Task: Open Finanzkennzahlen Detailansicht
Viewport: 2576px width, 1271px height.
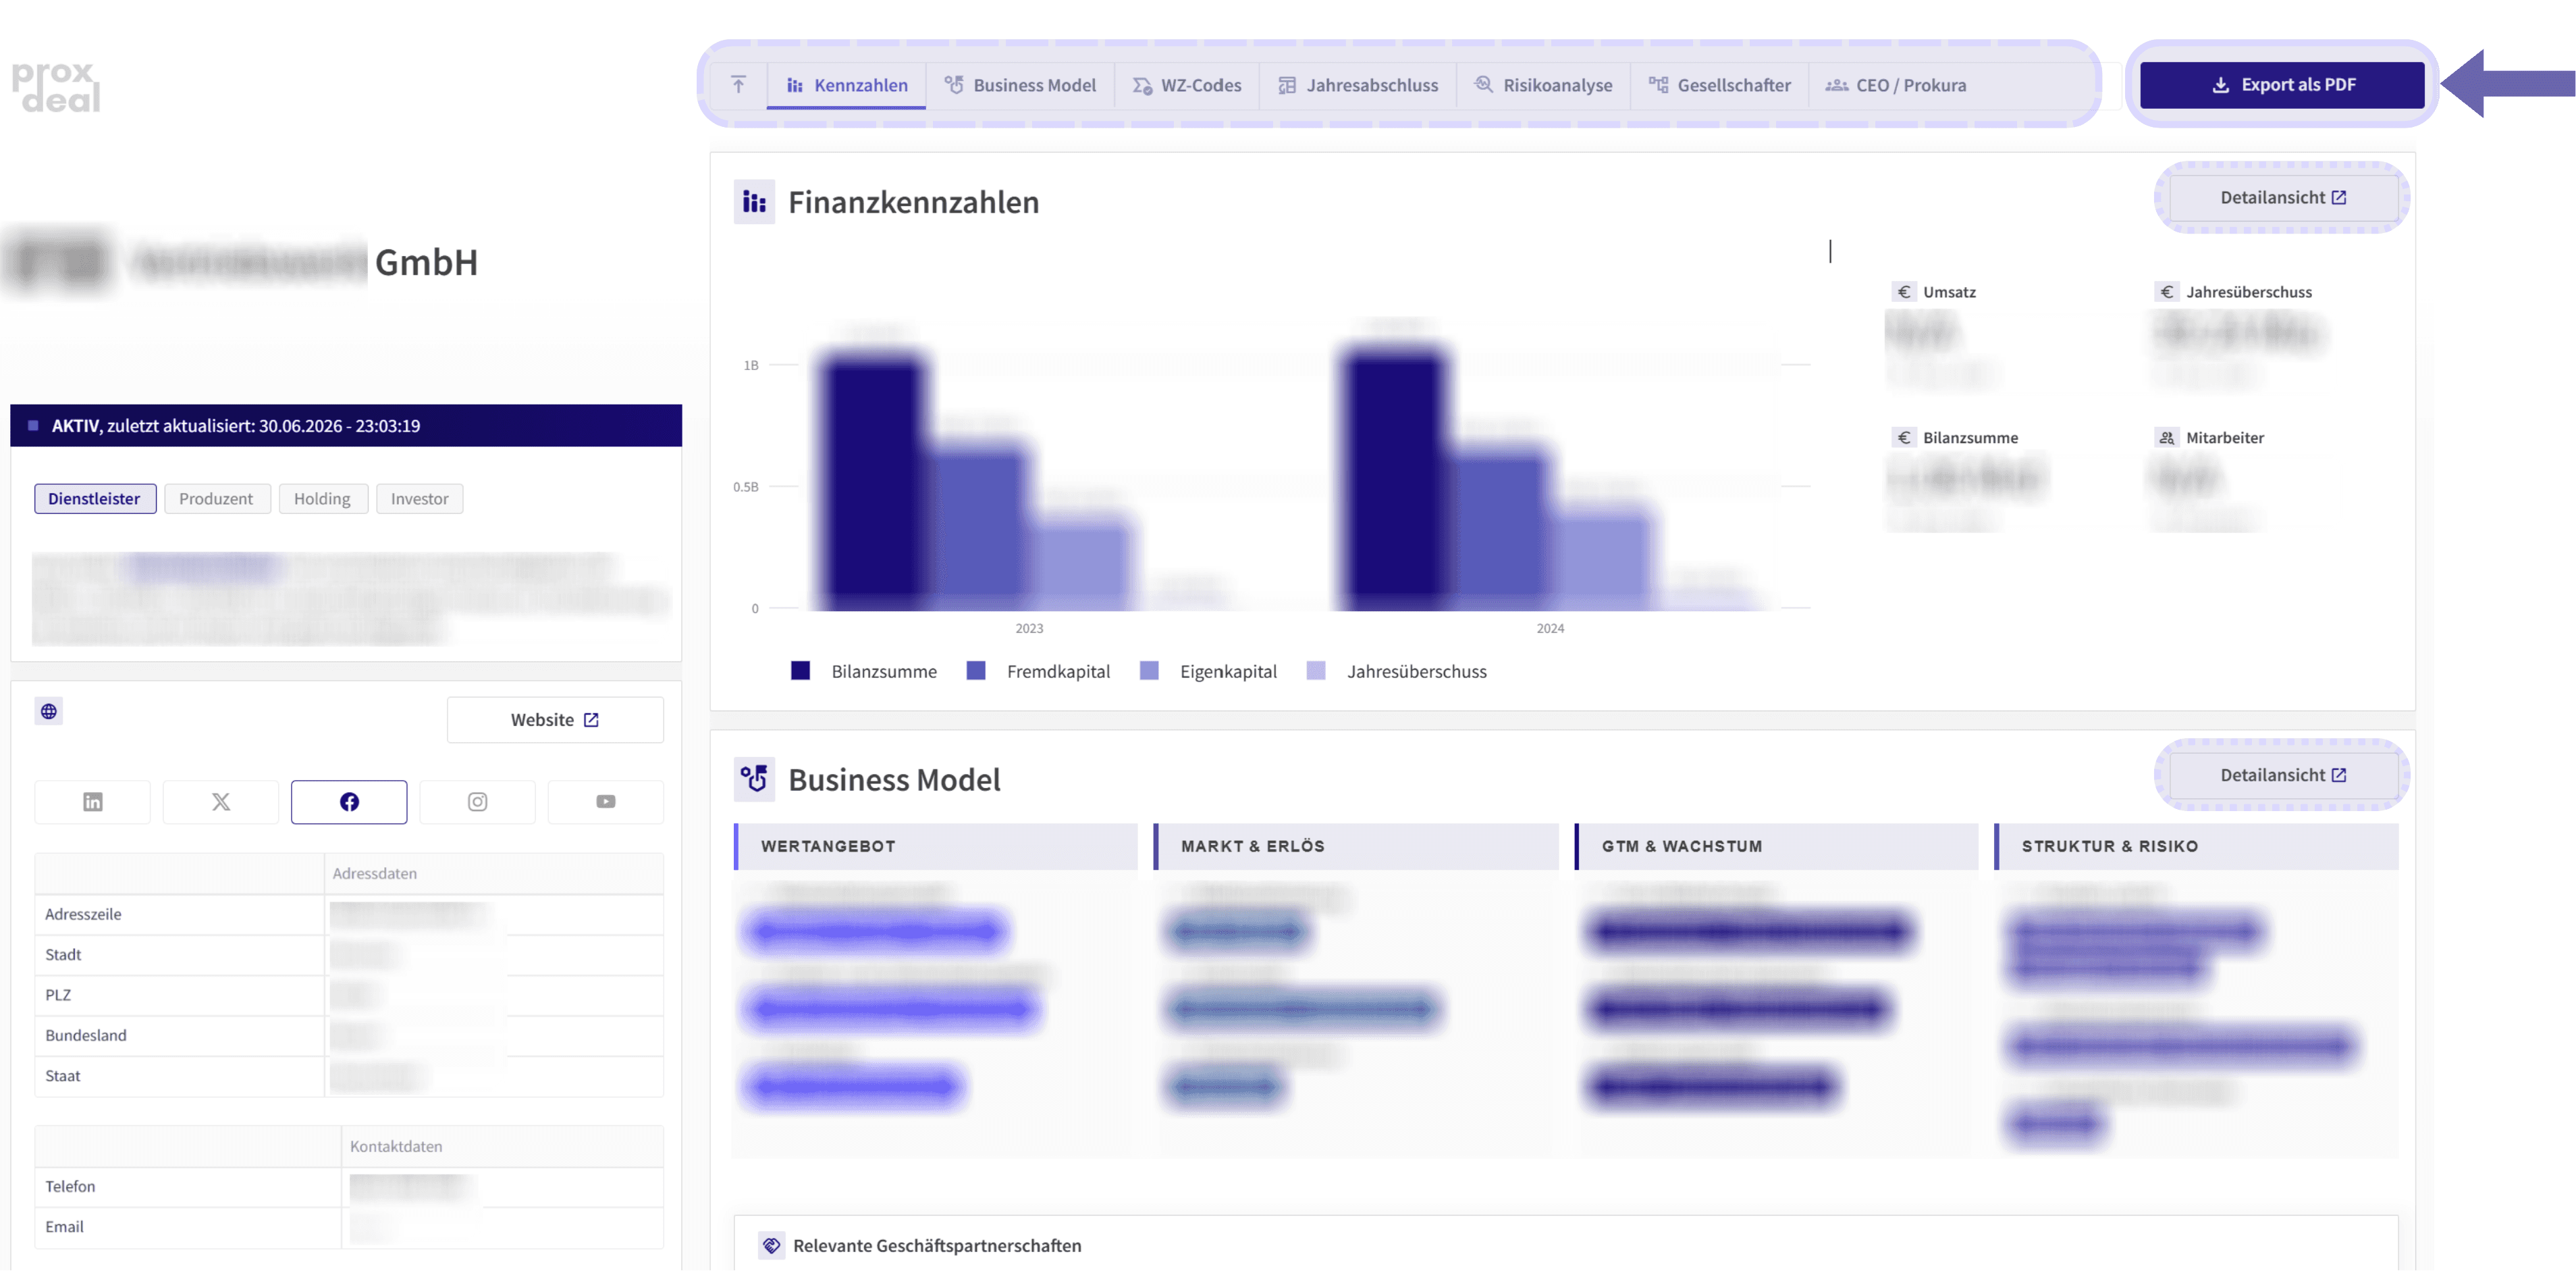Action: coord(2283,198)
